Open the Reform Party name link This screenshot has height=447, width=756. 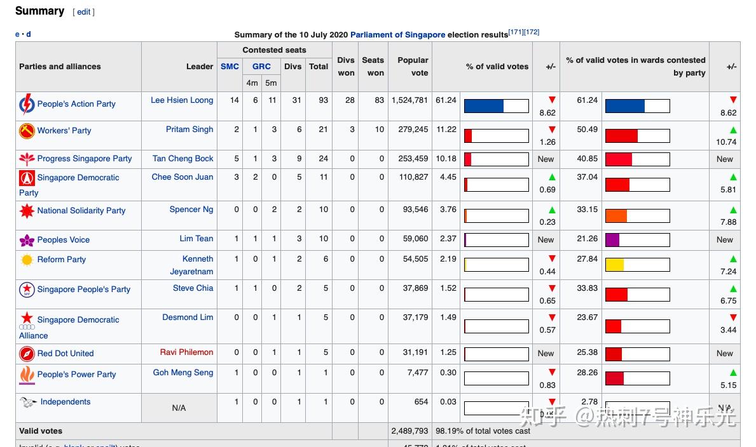61,260
